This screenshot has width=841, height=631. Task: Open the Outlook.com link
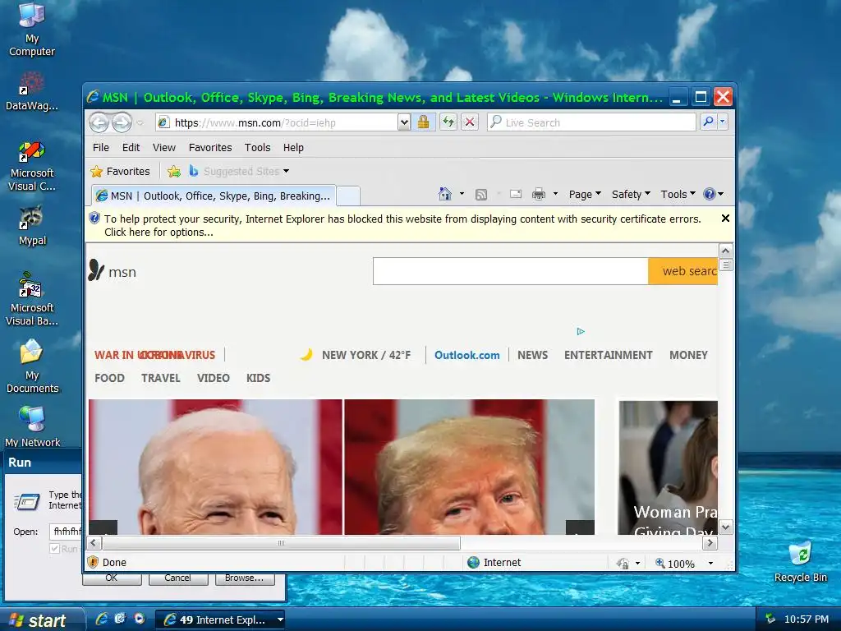(x=466, y=355)
